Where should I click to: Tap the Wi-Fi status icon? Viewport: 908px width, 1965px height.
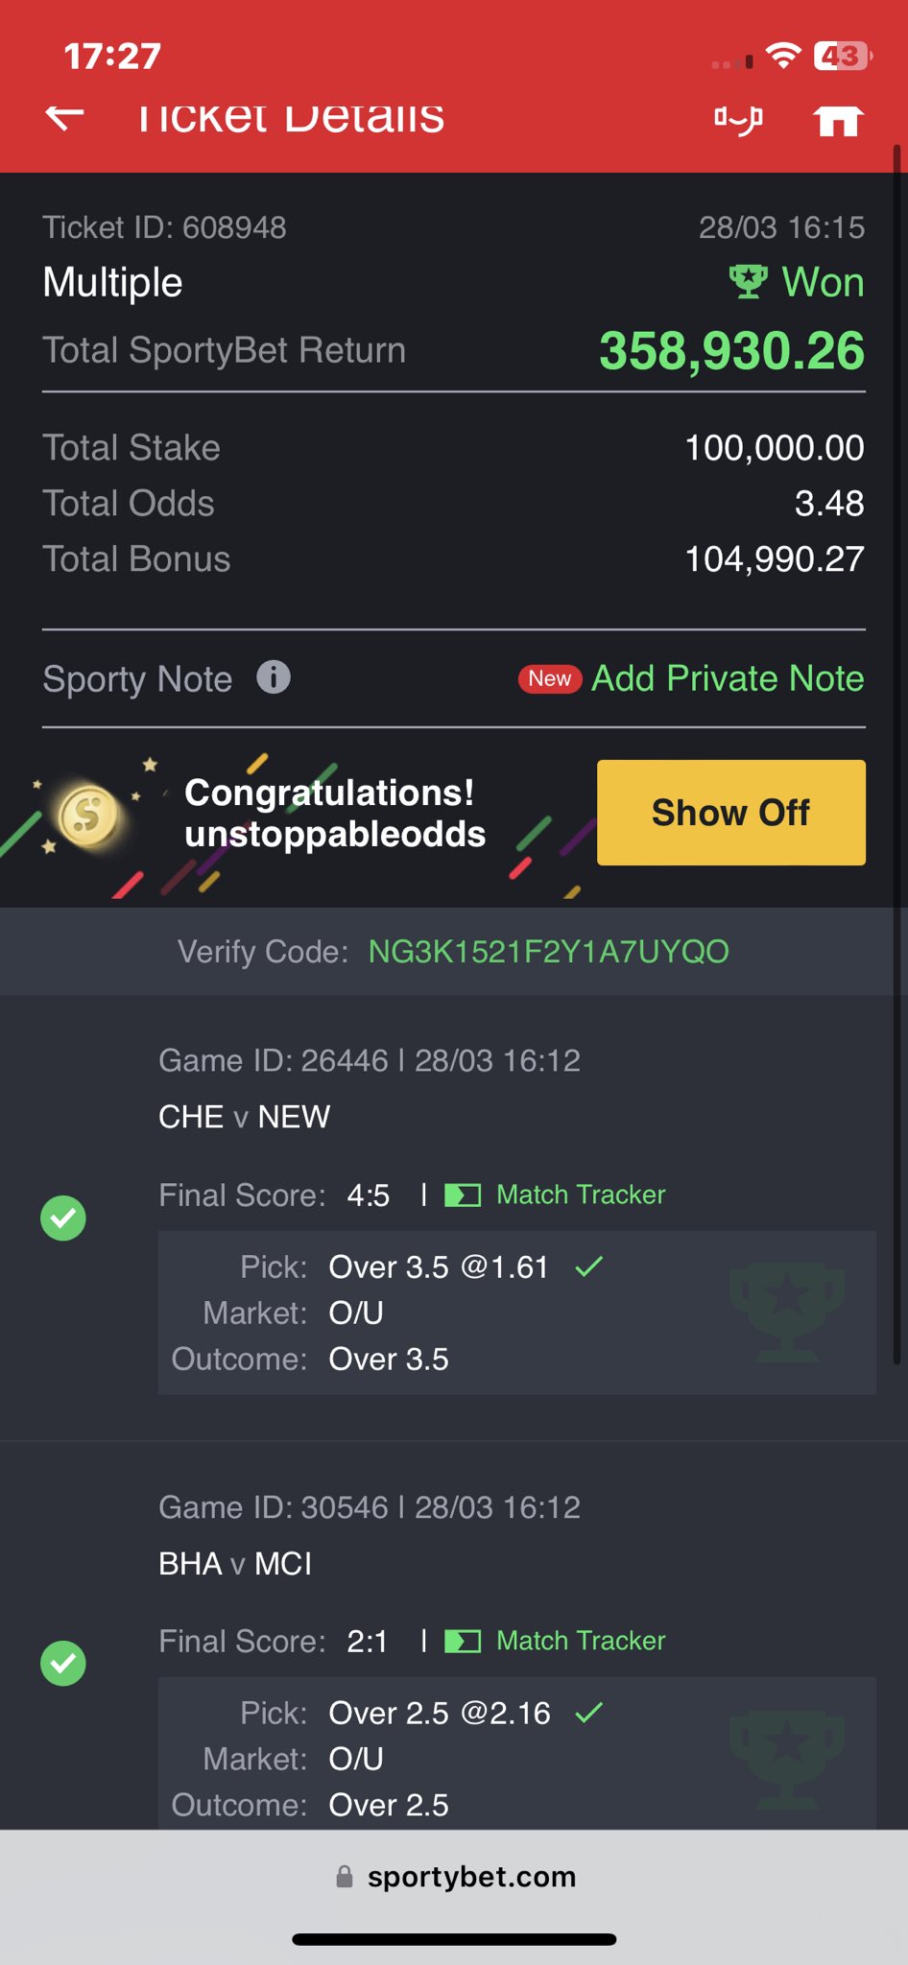[x=784, y=57]
